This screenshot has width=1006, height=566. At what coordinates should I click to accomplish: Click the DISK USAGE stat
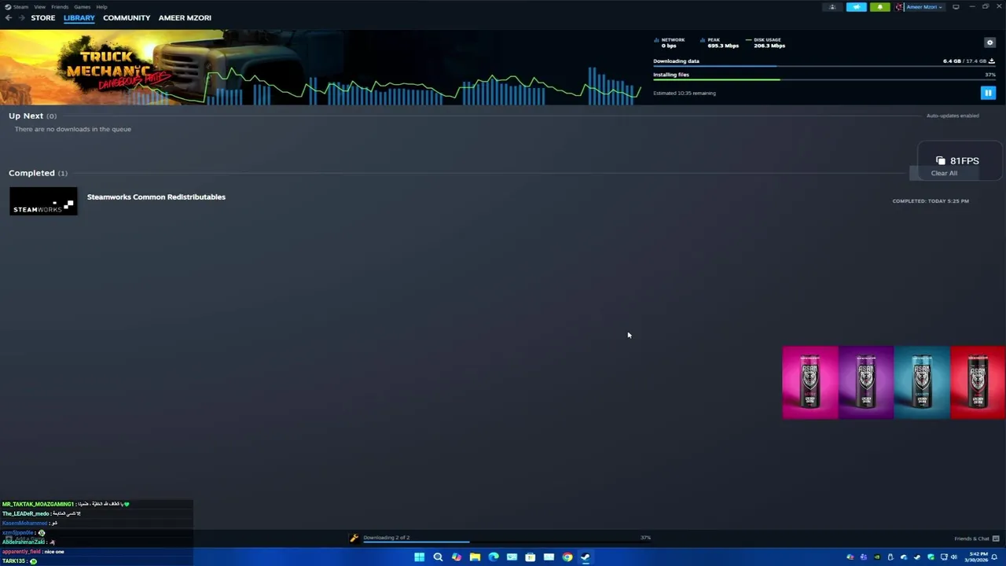pos(766,42)
